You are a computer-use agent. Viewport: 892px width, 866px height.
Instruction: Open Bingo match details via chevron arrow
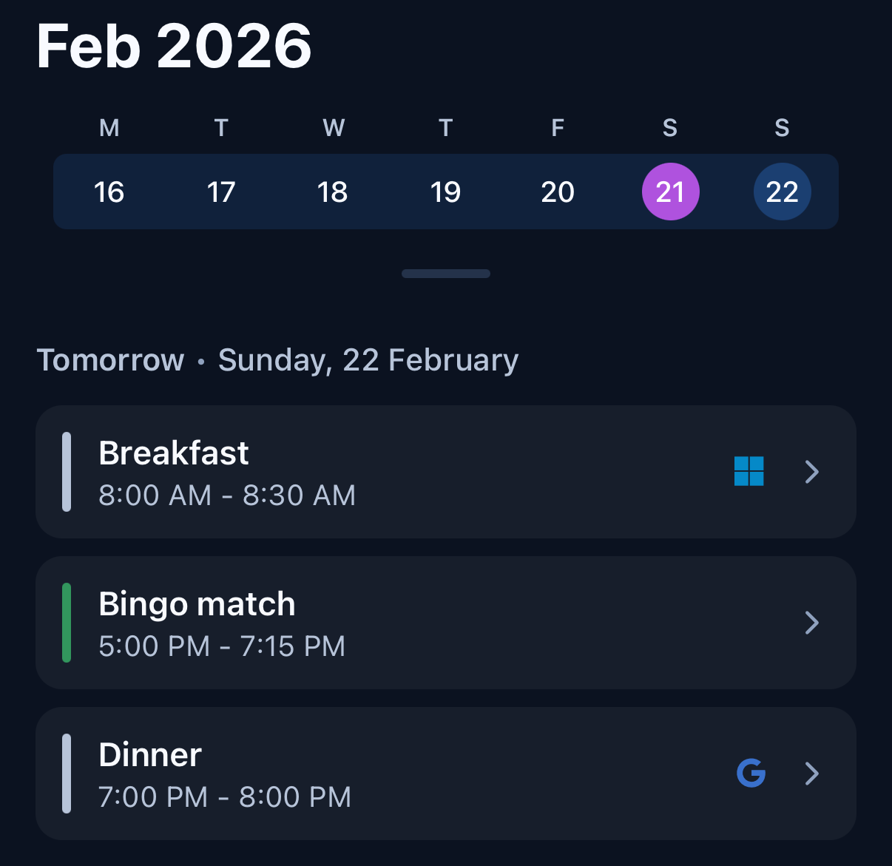[x=811, y=623]
